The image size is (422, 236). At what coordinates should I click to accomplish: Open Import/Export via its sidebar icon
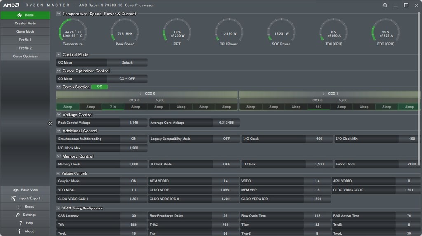[x=13, y=198]
